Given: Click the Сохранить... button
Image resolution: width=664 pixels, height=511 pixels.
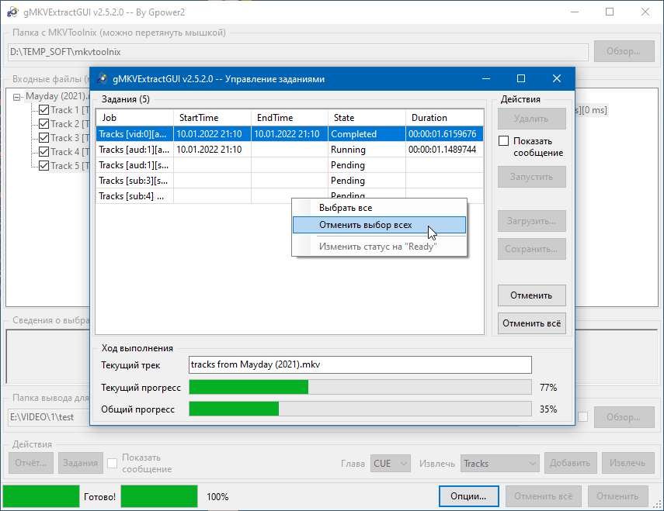Looking at the screenshot, I should point(532,249).
